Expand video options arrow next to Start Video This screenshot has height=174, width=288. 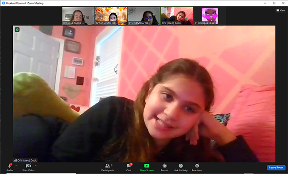pyautogui.click(x=36, y=166)
